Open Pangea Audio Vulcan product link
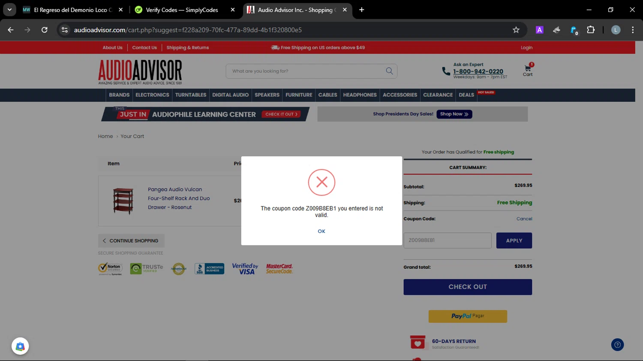Viewport: 643px width, 361px height. pos(179,198)
